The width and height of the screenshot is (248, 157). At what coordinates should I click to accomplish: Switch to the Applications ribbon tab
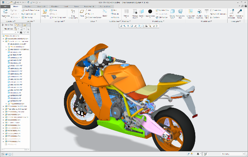coord(105,7)
